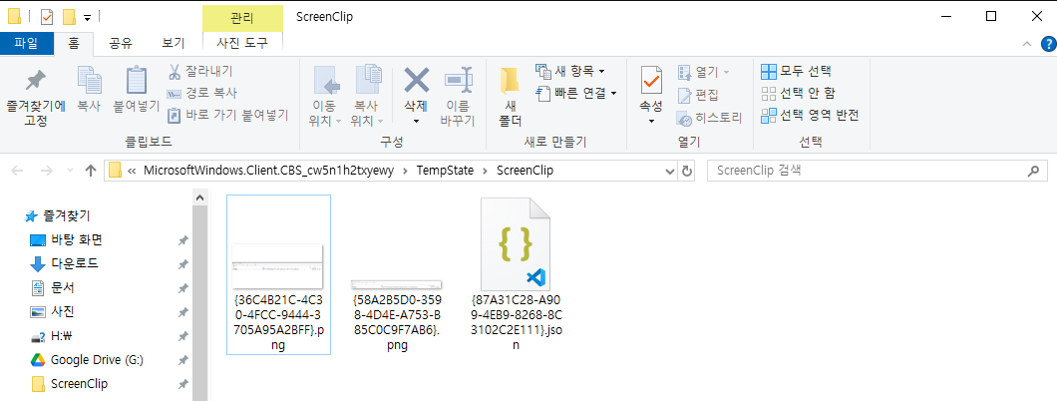Click the new folder icon in the quick access toolbar
This screenshot has height=401, width=1057.
point(68,16)
